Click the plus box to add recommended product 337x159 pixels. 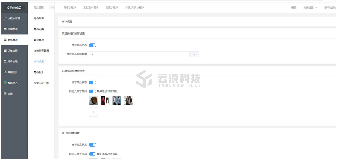93,112
